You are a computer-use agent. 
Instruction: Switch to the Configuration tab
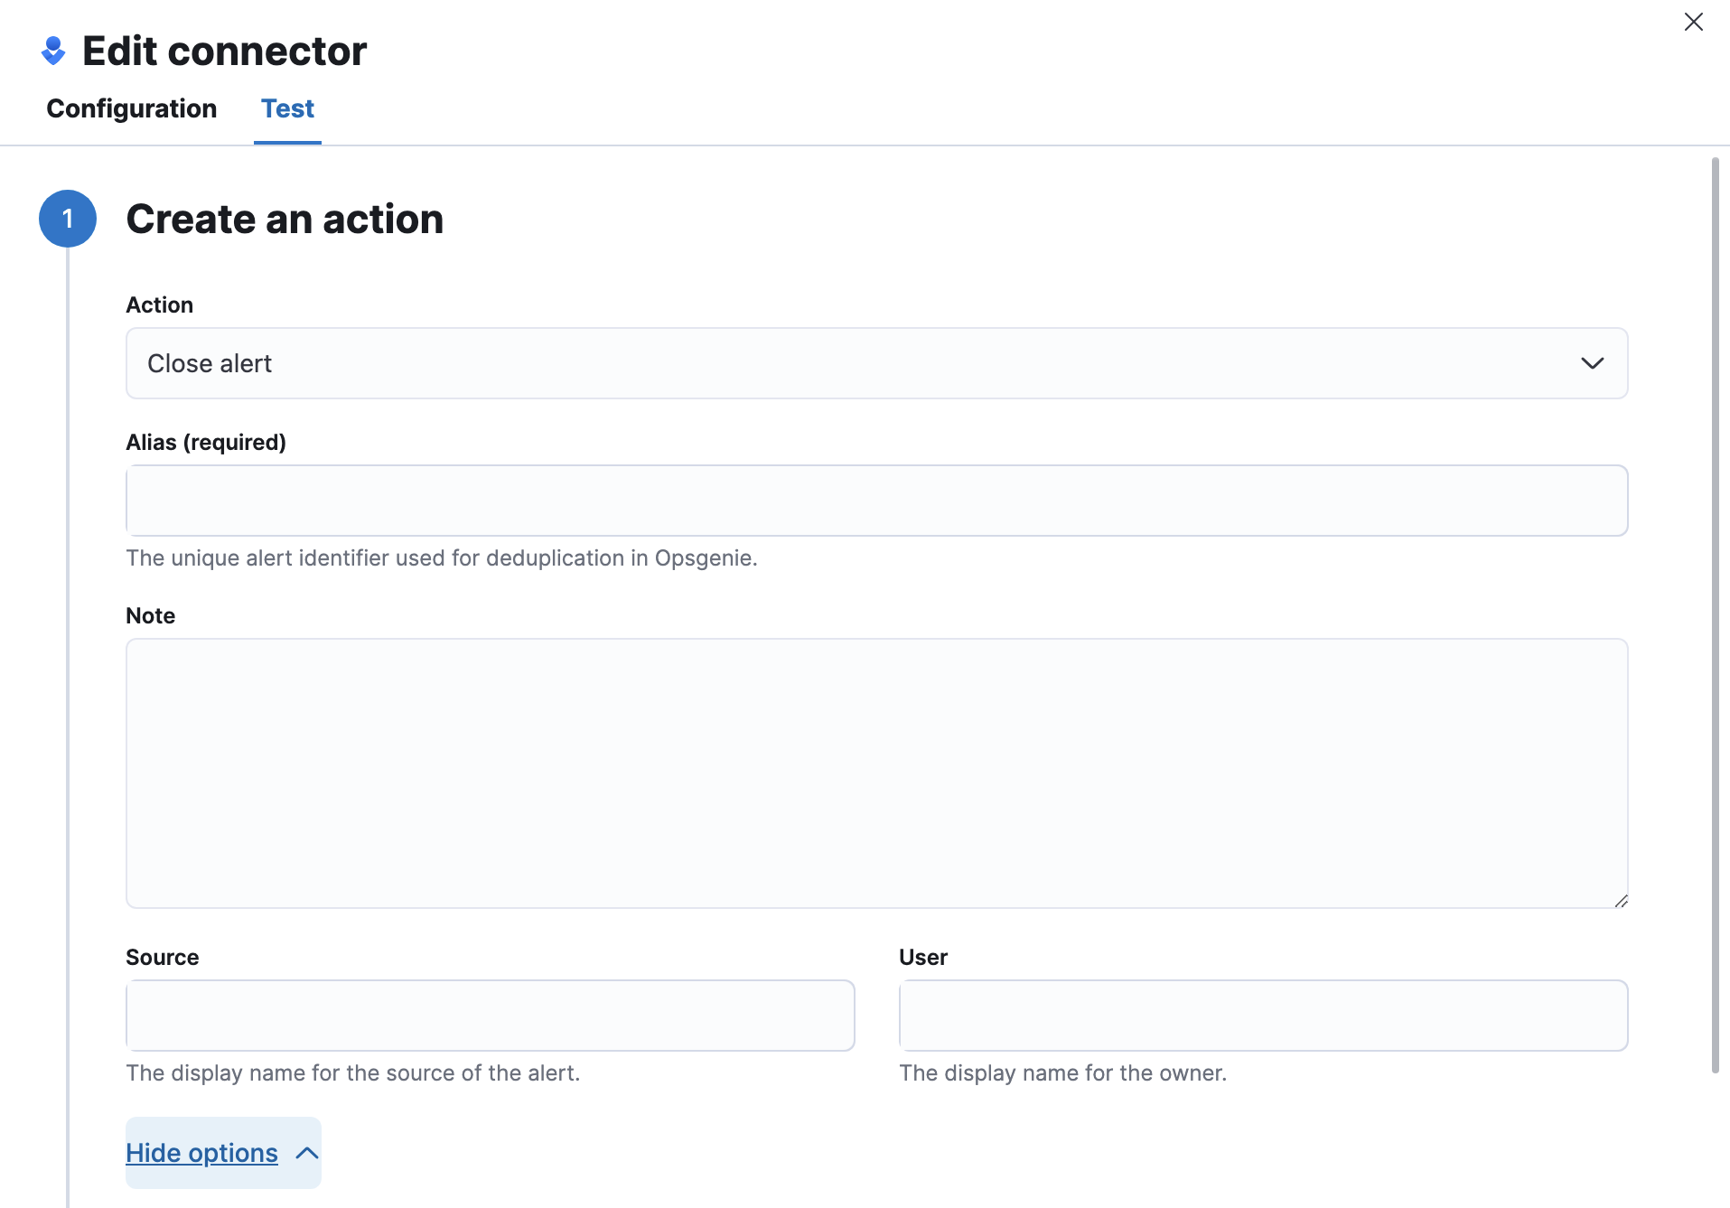point(132,108)
